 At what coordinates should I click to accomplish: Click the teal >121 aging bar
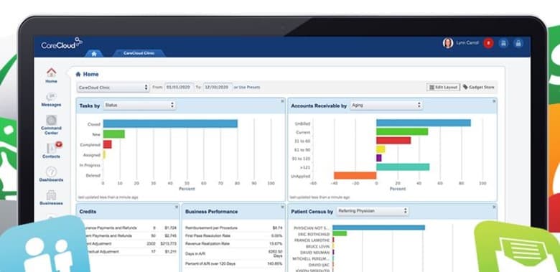point(403,167)
